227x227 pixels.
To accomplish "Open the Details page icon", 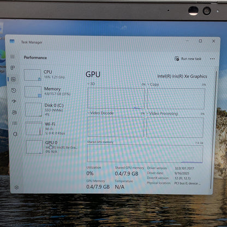I will click(x=15, y=123).
